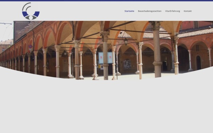Click the site logo in the header
Screen dimensions: 213x133
[31, 11]
